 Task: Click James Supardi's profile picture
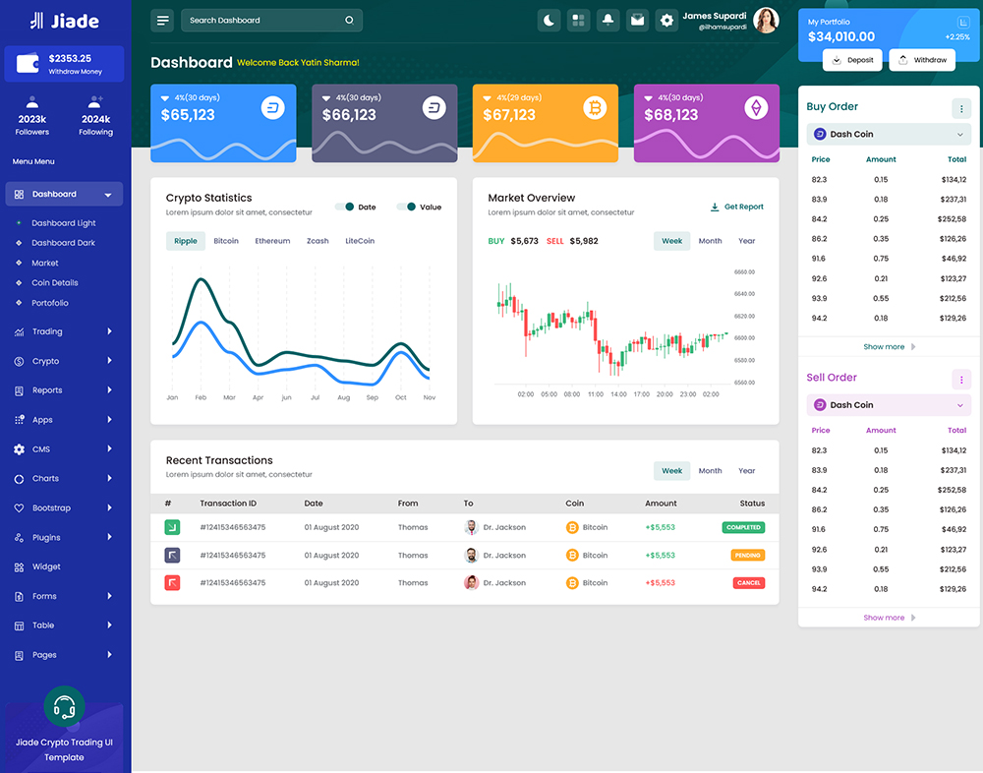click(766, 21)
